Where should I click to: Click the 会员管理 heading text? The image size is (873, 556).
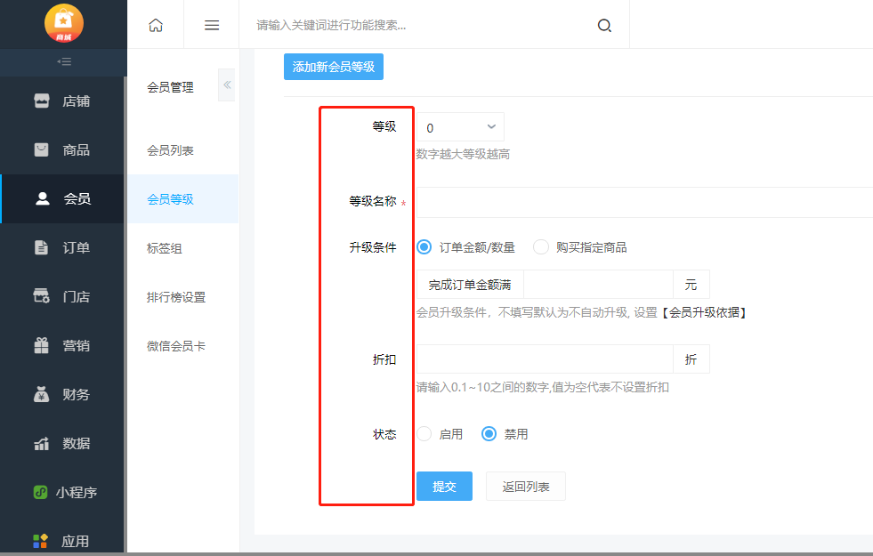click(x=170, y=87)
